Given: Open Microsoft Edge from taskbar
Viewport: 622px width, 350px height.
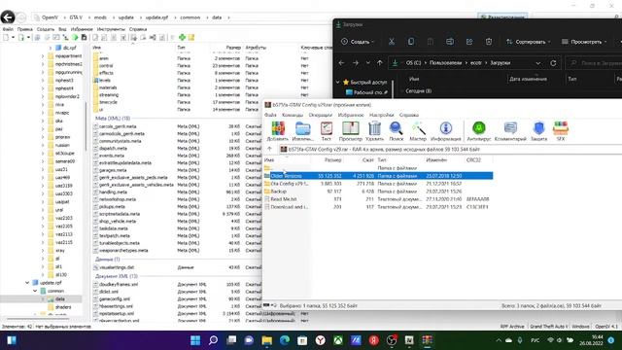Looking at the screenshot, I should coord(285,340).
